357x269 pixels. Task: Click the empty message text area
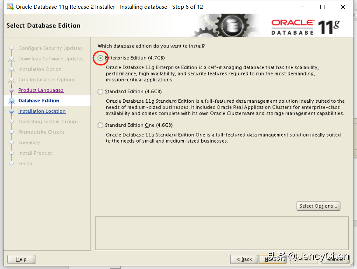point(222,233)
